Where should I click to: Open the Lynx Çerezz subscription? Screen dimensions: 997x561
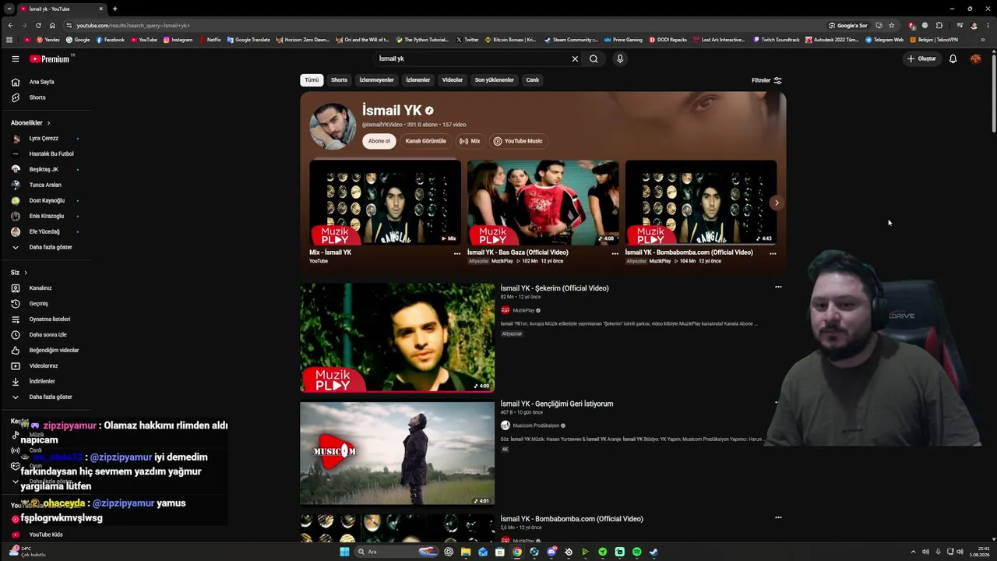click(x=44, y=138)
